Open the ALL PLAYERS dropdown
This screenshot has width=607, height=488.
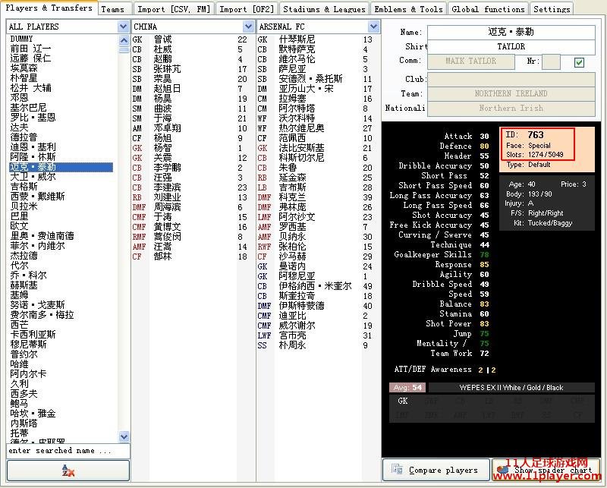pos(124,27)
